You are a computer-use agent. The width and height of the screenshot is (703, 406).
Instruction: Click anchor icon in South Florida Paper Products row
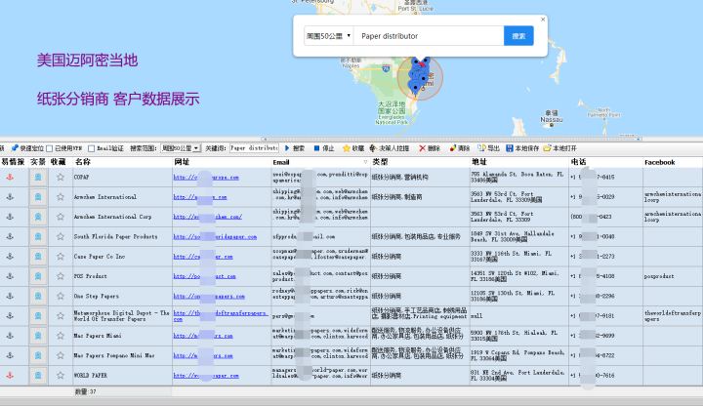coord(10,236)
